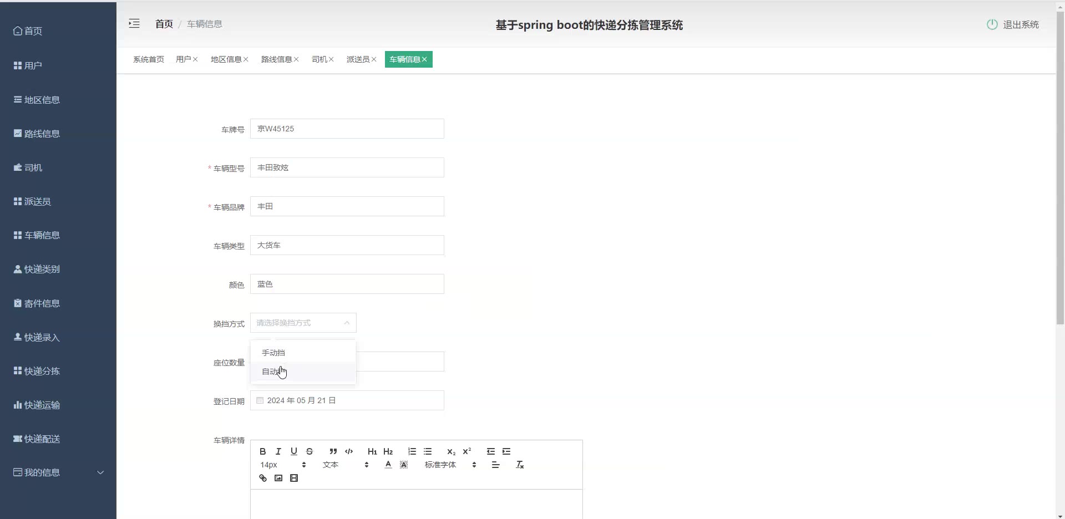1065x519 pixels.
Task: Toggle bold formatting in editor
Action: pyautogui.click(x=263, y=451)
